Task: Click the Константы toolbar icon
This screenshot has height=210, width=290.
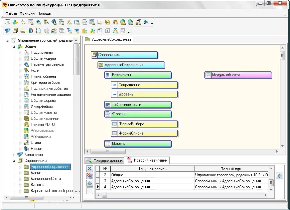Action: click(x=8, y=31)
